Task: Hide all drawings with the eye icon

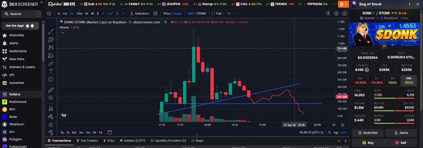Action: pos(51,132)
